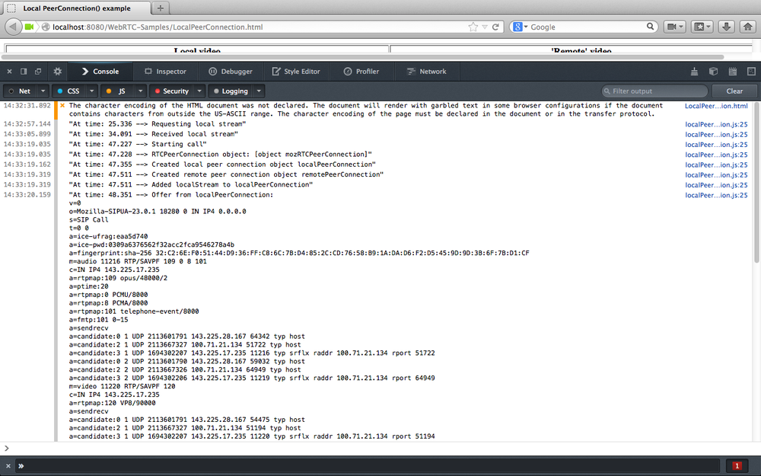The height and width of the screenshot is (476, 761).
Task: Open the Net filter dropdown arrow
Action: [x=41, y=91]
